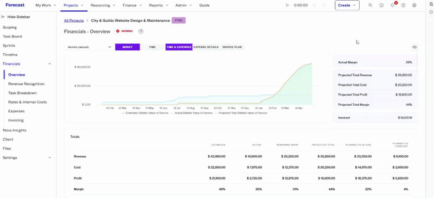Open the clock history icon in header
The image size is (434, 198).
pyautogui.click(x=381, y=5)
